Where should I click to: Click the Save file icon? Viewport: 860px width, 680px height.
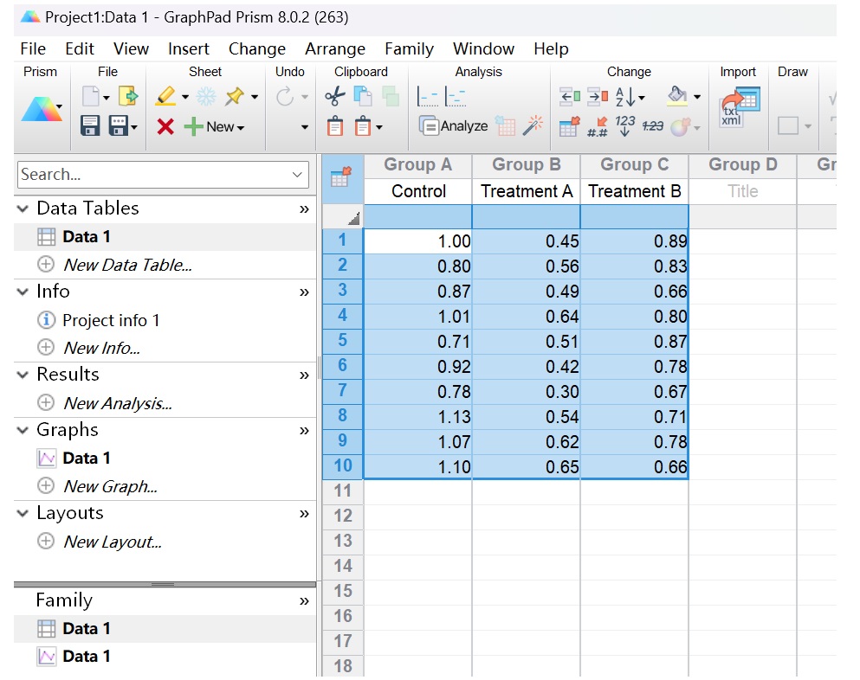[89, 126]
